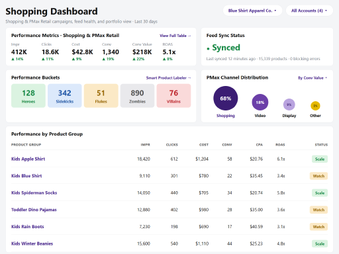Open the Smart Product Labeler link

point(168,78)
